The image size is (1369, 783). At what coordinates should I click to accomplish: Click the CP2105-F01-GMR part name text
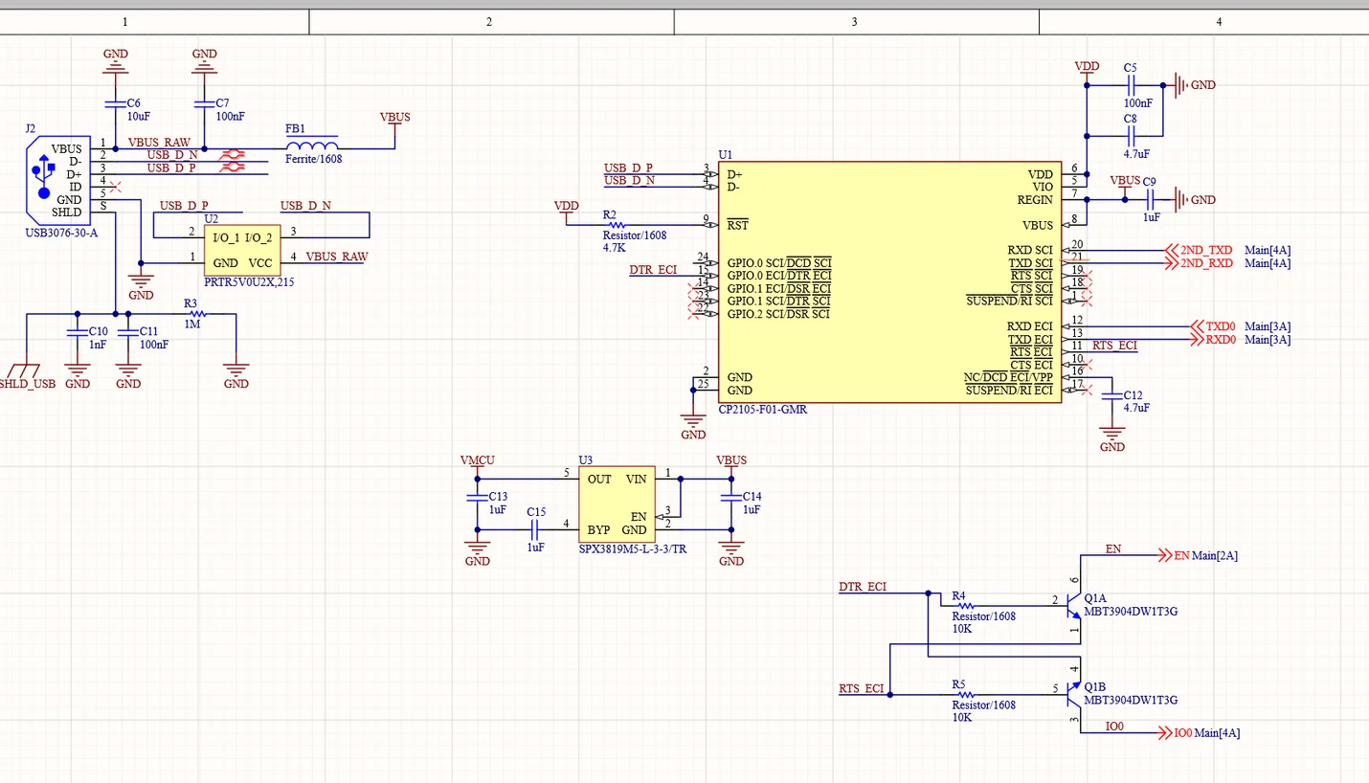(x=763, y=409)
